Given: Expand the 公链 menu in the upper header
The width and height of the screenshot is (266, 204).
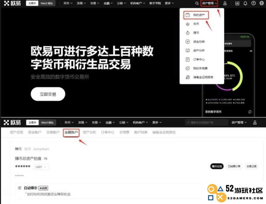Looking at the screenshot, I should pyautogui.click(x=121, y=3).
